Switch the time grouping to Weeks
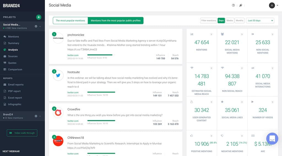Image resolution: width=282 pixels, height=156 pixels. [230, 20]
